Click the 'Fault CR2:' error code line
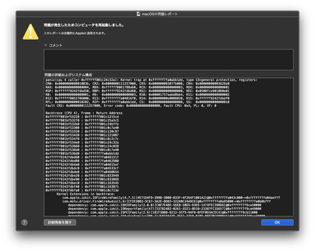Screen dimensions: 315x252 tap(131, 106)
